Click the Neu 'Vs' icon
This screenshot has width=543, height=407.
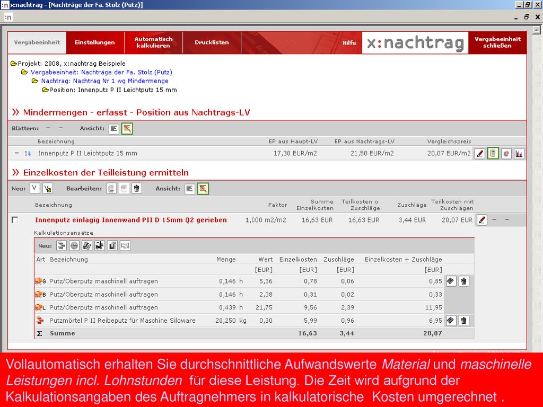tap(48, 189)
